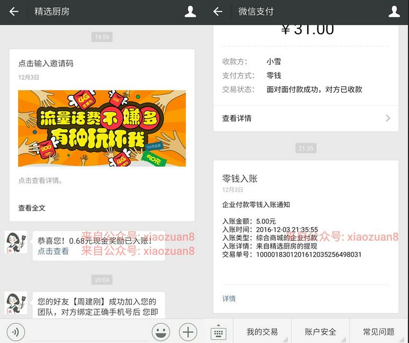Open 详情 of 零钱入账 notice
Image resolution: width=409 pixels, height=343 pixels.
(229, 299)
